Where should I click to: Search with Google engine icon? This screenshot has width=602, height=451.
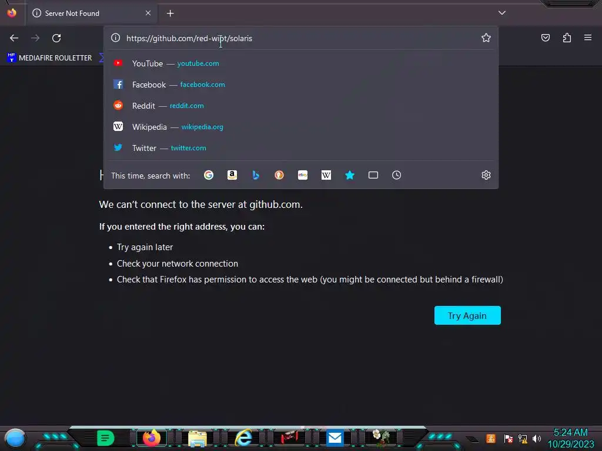click(209, 175)
